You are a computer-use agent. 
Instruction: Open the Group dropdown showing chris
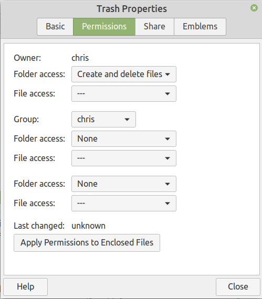click(103, 120)
